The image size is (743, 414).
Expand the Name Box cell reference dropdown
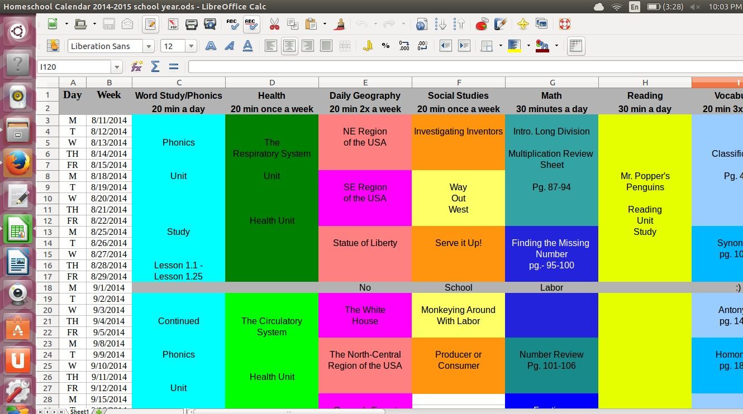pos(117,67)
